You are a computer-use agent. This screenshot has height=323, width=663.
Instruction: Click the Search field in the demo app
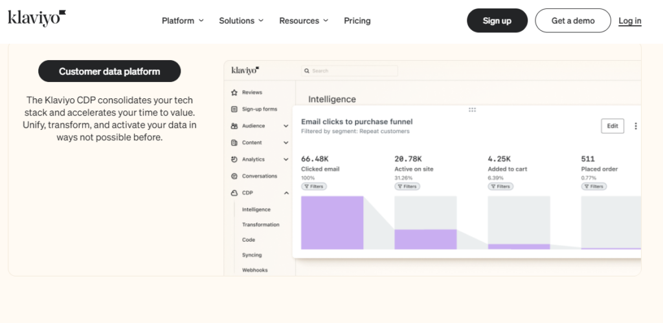(x=349, y=71)
